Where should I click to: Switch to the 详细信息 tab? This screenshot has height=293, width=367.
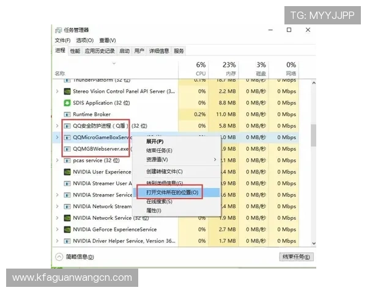pyautogui.click(x=159, y=51)
